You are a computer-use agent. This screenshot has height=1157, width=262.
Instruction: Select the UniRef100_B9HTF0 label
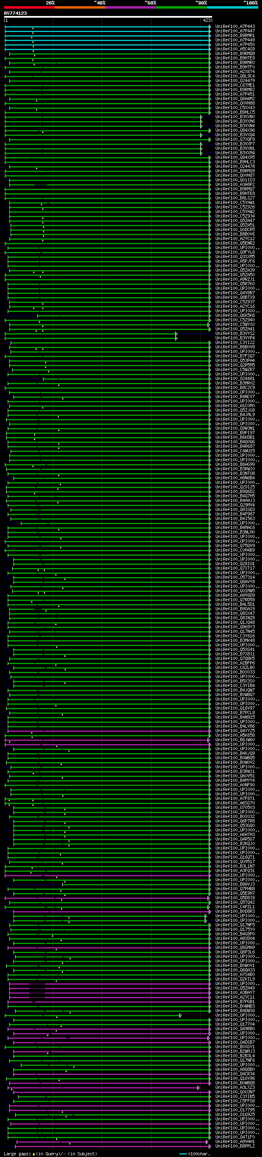coord(235,67)
